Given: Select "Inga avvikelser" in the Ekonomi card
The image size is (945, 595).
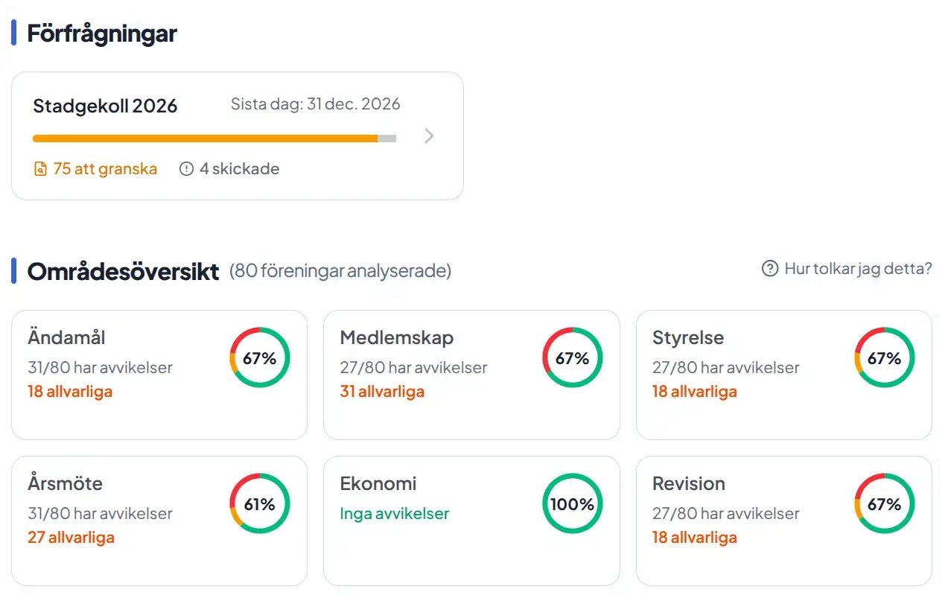Looking at the screenshot, I should click(x=394, y=513).
